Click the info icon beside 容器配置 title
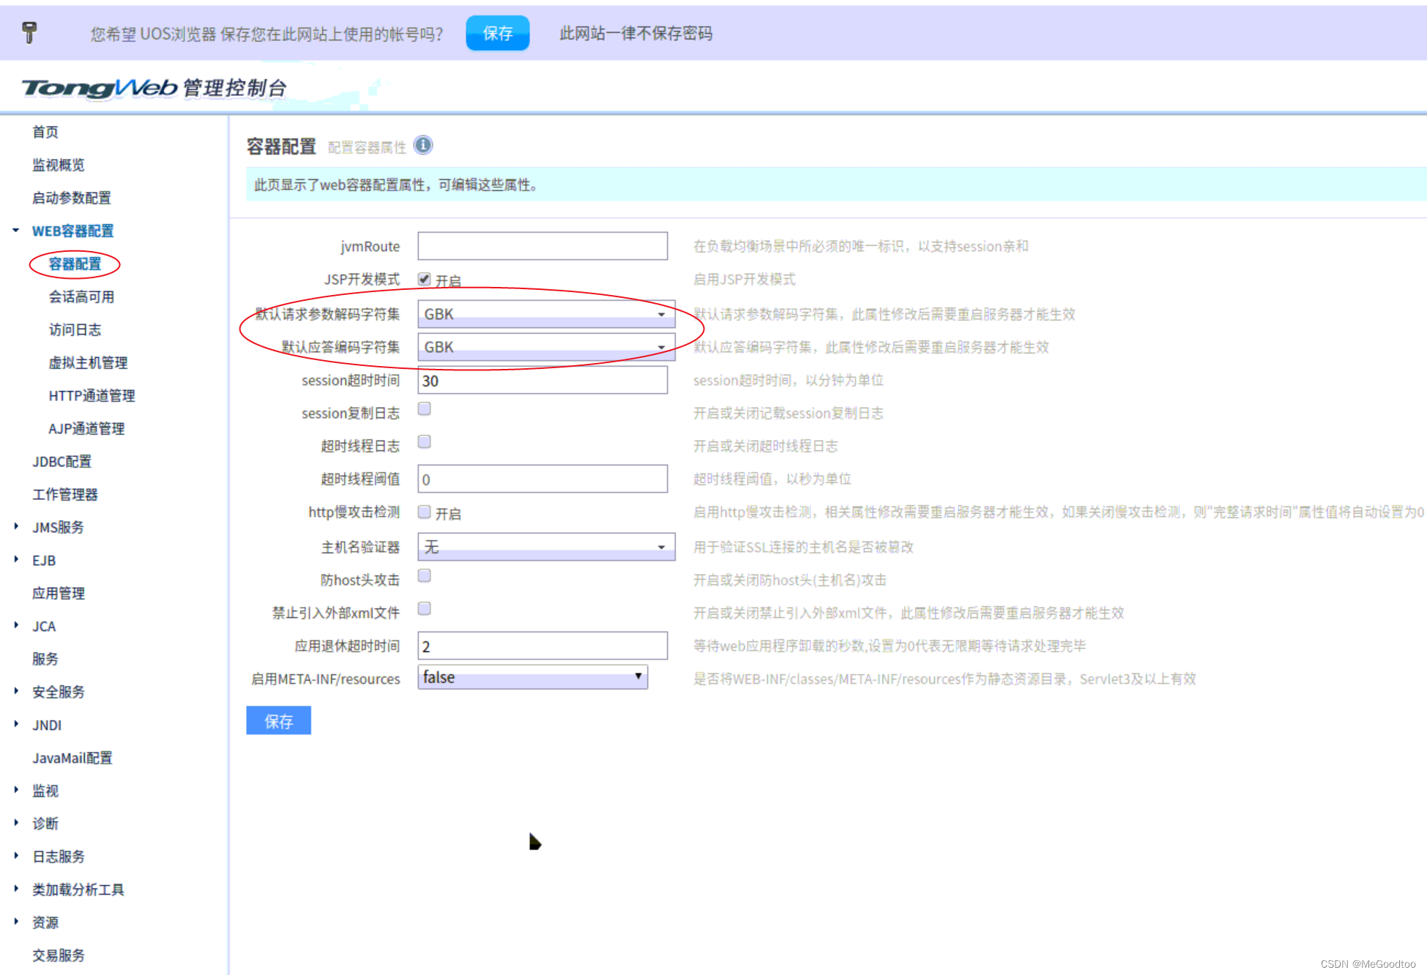The width and height of the screenshot is (1427, 975). (x=423, y=145)
